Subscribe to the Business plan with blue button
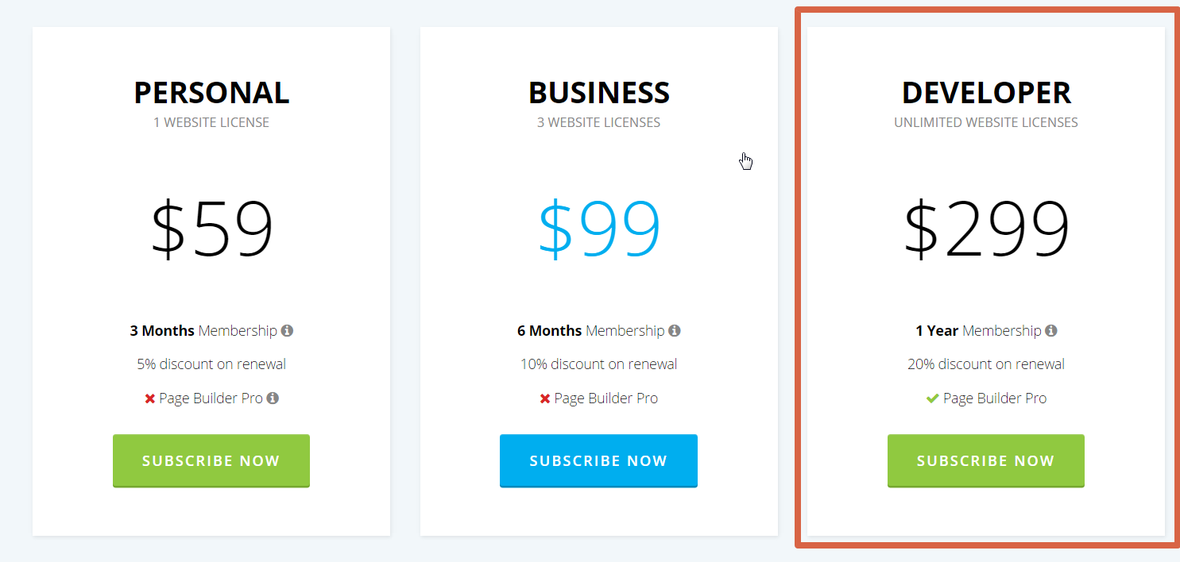Screen dimensions: 1180x562 click(598, 460)
